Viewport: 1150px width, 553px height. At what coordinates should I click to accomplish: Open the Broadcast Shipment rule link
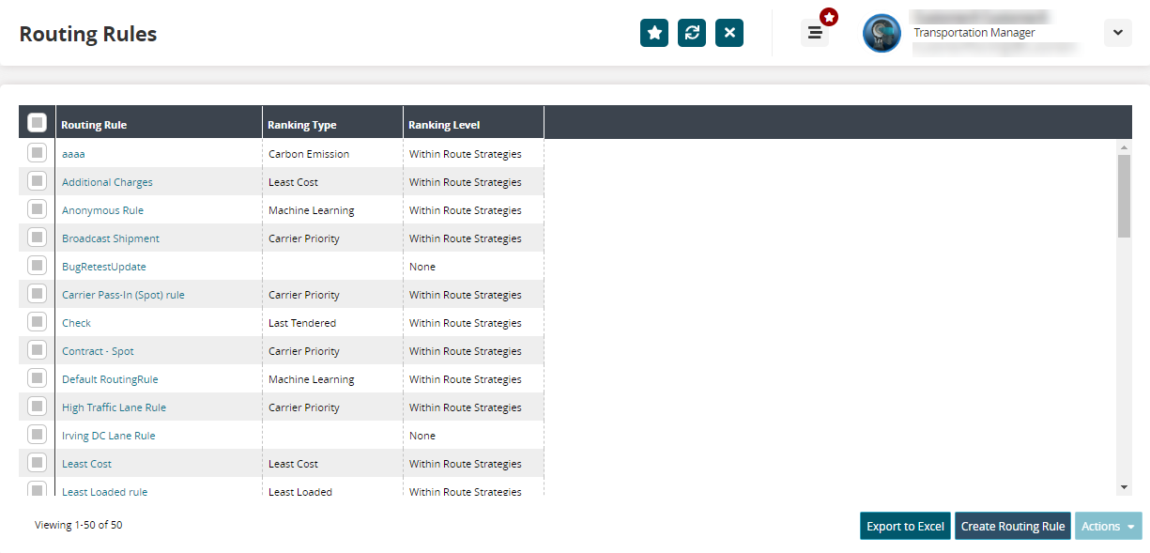coord(111,238)
